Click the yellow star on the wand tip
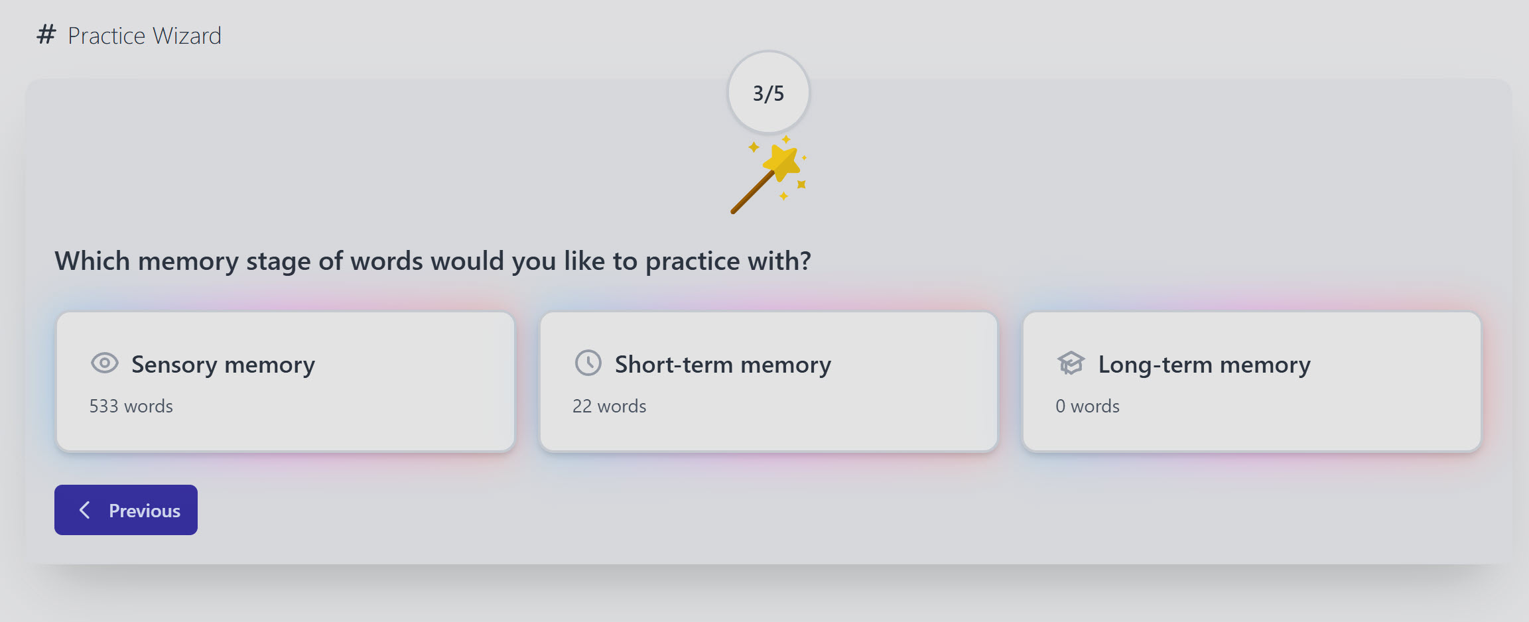Image resolution: width=1529 pixels, height=622 pixels. click(x=781, y=162)
